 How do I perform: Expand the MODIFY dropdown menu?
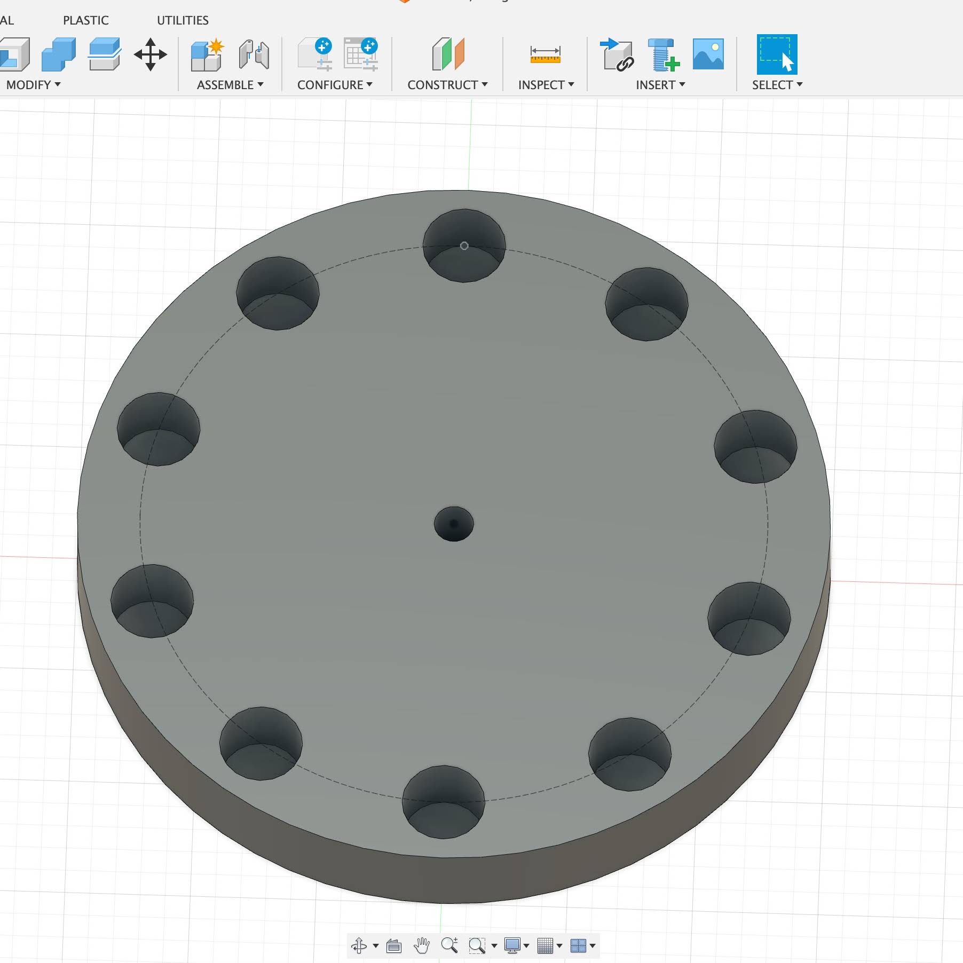click(x=33, y=85)
